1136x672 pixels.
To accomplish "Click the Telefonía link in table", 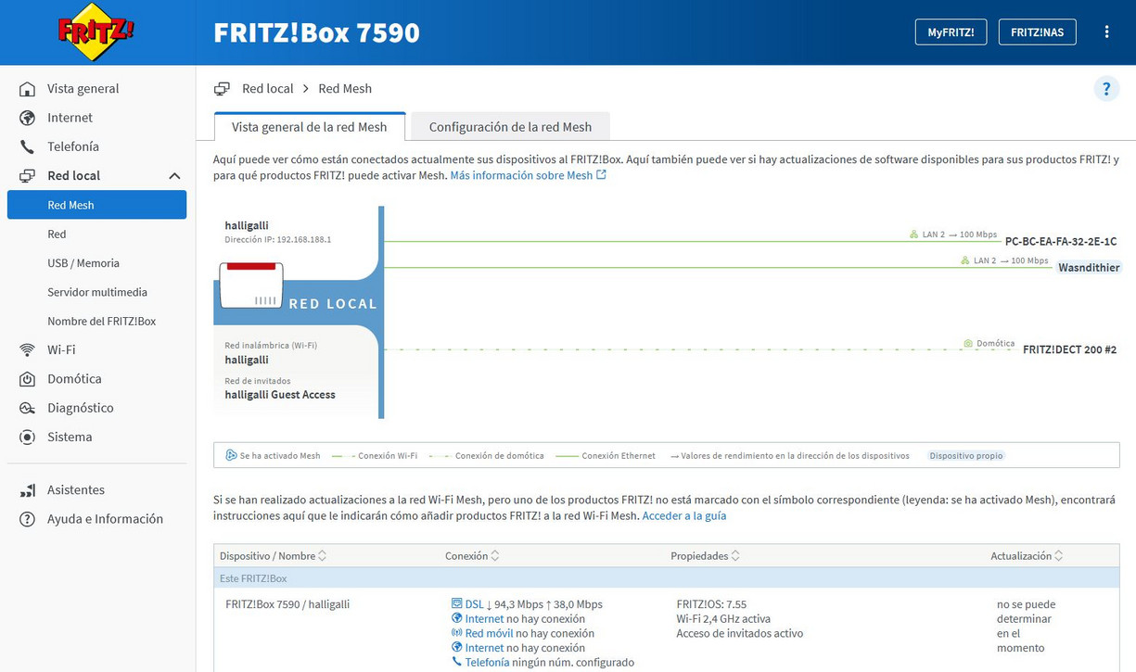I will click(x=487, y=663).
